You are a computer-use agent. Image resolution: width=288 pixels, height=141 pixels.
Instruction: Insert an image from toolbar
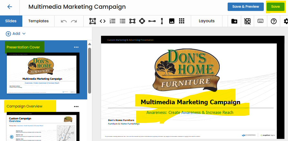pos(172,21)
